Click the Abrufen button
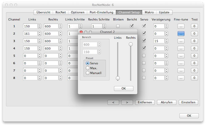This screenshot has height=126, width=206. pos(167,102)
